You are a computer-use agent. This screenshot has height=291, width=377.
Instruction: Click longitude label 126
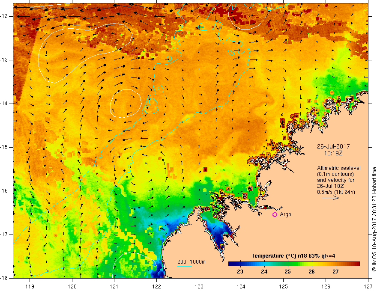pyautogui.click(x=326, y=286)
